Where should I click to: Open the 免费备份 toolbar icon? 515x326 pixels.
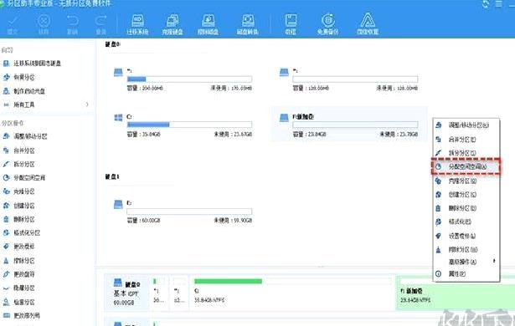[327, 24]
